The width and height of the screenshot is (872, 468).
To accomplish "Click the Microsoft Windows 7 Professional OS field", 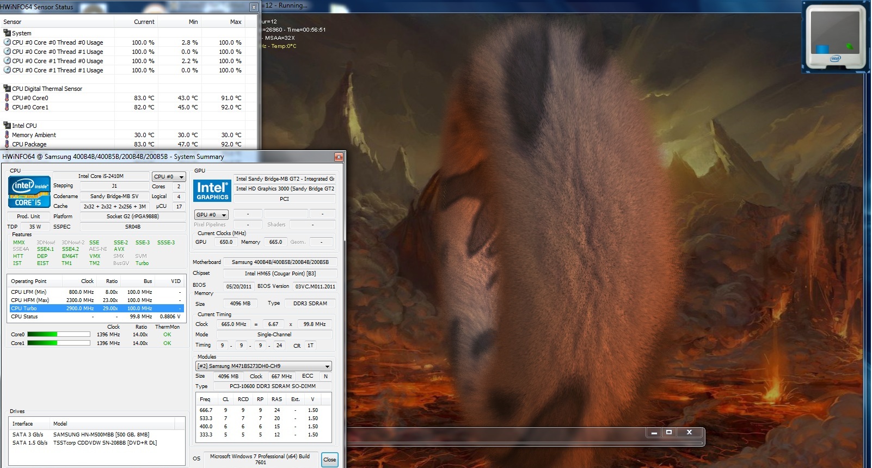I will coord(260,459).
